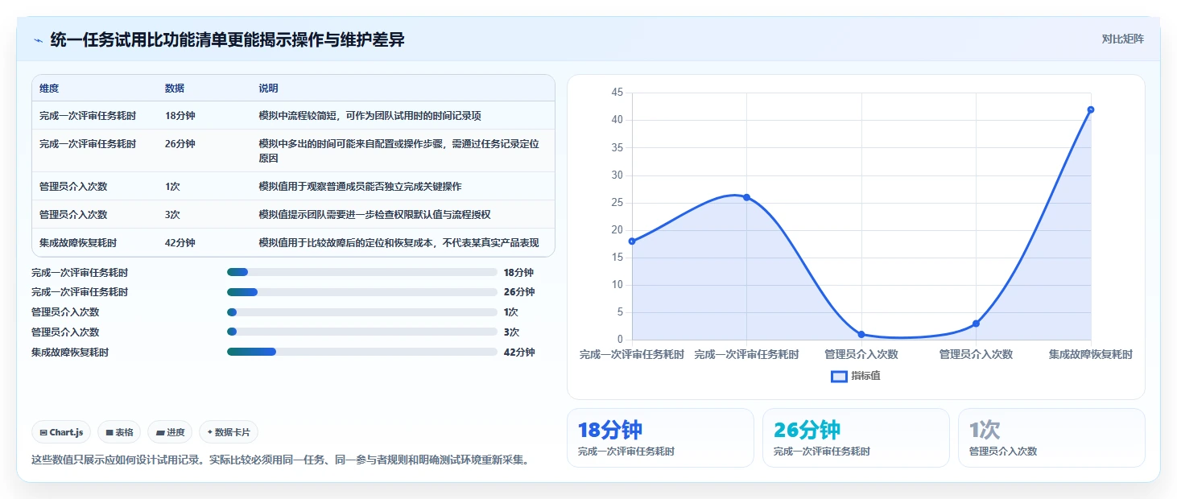This screenshot has height=499, width=1177.
Task: Click the progress bar labeled 1次
Action: tap(362, 312)
